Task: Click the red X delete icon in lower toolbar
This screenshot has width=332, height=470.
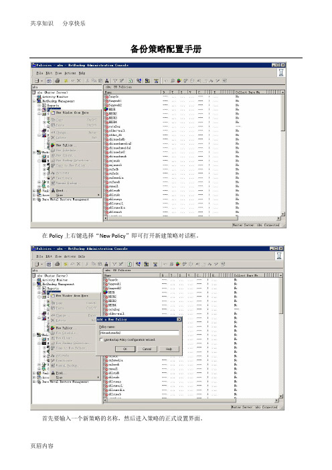Action: pyautogui.click(x=78, y=264)
